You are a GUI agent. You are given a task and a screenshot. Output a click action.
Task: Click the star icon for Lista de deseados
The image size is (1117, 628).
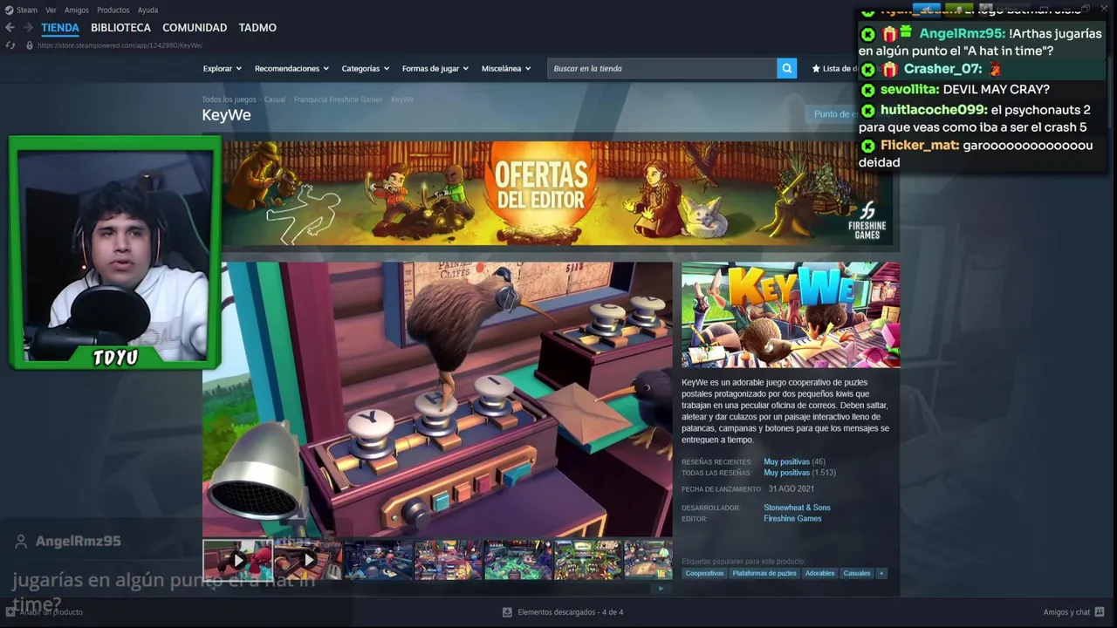coord(816,68)
